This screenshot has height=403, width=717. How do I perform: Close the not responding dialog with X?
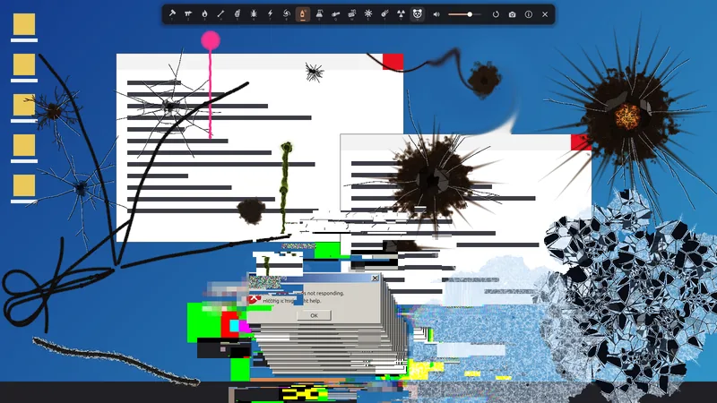coord(375,278)
